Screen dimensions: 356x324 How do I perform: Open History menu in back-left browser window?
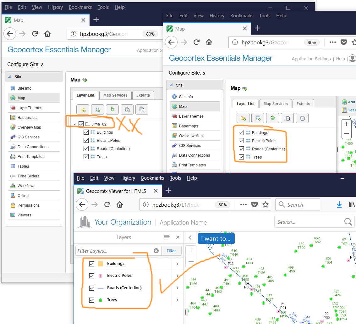coord(55,7)
